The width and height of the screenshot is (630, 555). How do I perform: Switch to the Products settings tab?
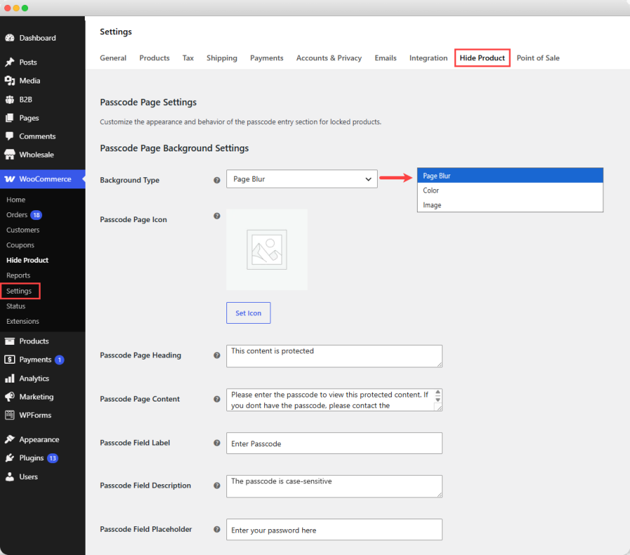coord(154,58)
